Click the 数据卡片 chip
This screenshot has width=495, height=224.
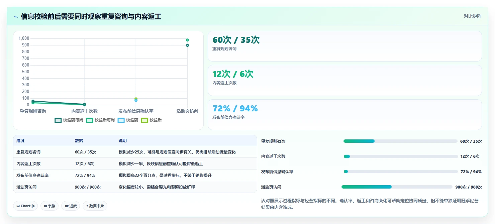tap(95, 206)
